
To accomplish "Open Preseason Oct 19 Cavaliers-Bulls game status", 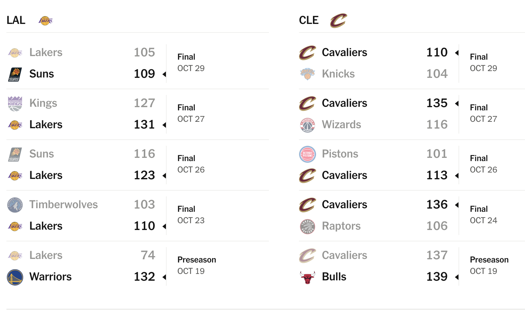I will pos(489,265).
